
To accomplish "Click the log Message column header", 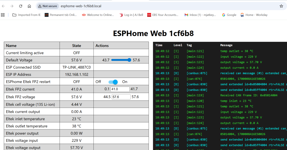I will 226,45.
